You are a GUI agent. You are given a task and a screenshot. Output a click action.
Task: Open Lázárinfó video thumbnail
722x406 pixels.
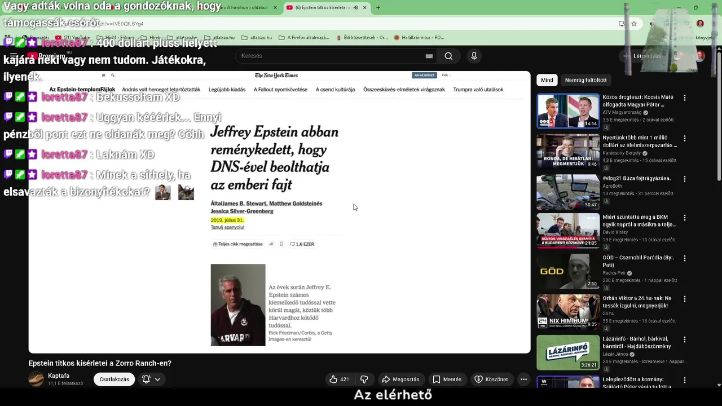568,352
